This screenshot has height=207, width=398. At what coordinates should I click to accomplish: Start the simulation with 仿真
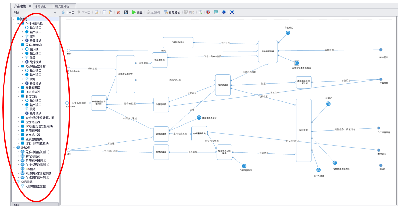(138, 12)
